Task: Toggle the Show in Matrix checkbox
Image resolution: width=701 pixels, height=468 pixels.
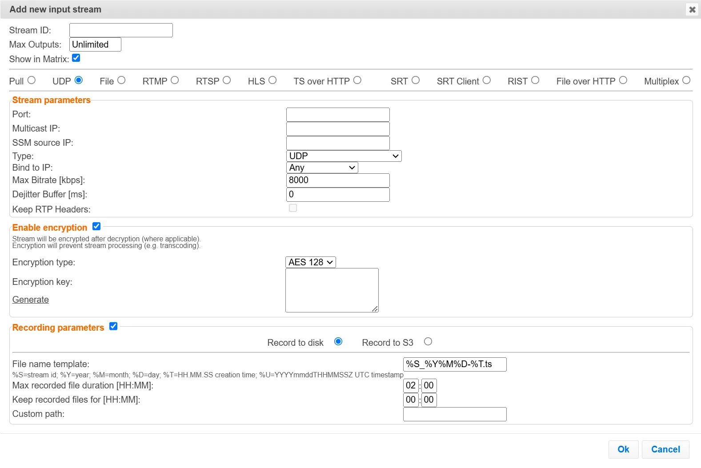Action: click(76, 58)
